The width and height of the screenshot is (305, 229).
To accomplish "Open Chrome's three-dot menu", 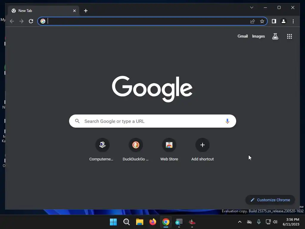I will point(293,21).
